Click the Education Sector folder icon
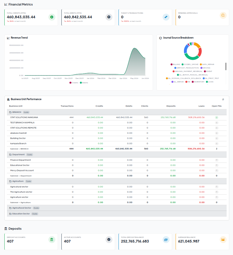Screen dimensions: 233x255 click(10, 214)
